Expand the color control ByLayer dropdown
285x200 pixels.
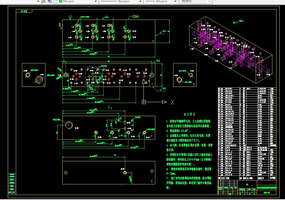click(96, 1)
